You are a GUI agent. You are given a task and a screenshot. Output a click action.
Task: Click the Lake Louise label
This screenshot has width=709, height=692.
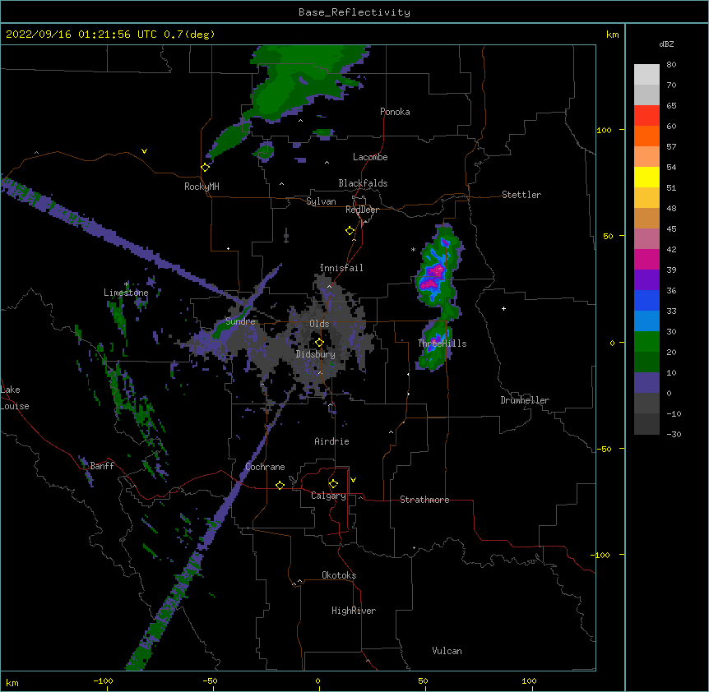coord(15,398)
